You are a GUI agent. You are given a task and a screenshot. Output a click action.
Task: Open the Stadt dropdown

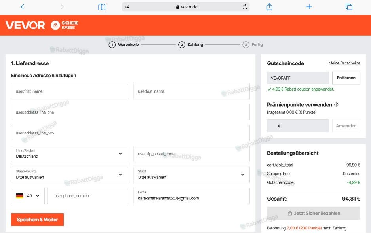coord(191,174)
